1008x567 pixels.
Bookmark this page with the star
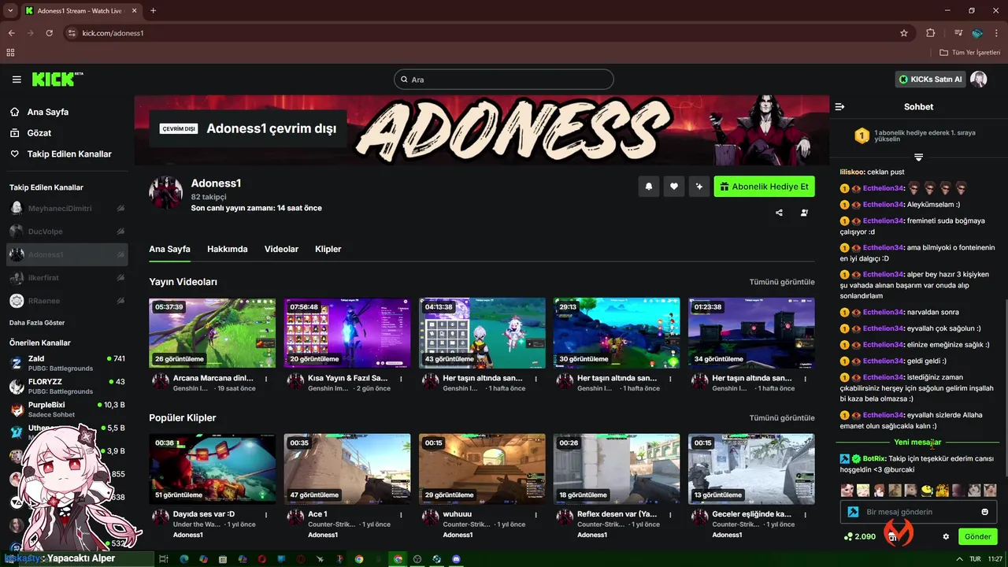pyautogui.click(x=904, y=33)
